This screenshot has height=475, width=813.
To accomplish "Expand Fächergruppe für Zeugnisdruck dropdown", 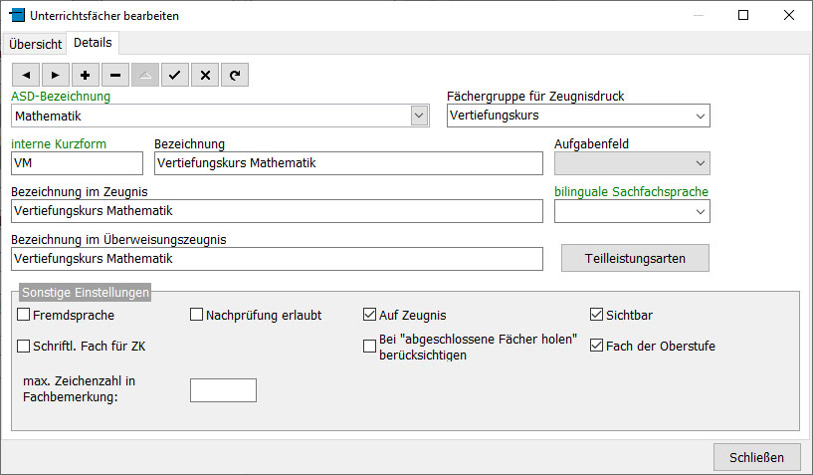I will (x=699, y=116).
